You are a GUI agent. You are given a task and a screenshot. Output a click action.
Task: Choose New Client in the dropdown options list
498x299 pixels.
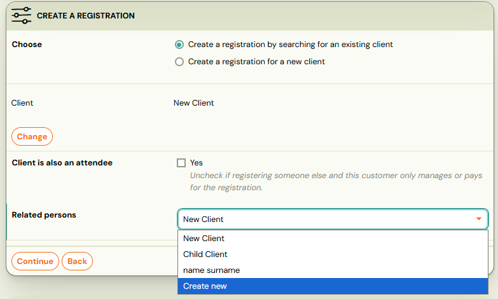333,239
